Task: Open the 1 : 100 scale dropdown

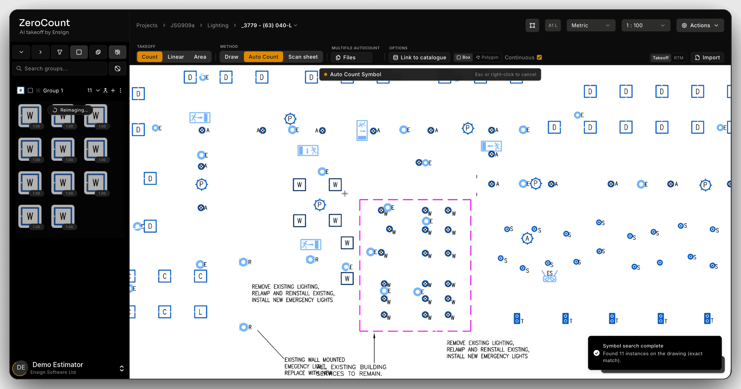Action: tap(645, 25)
